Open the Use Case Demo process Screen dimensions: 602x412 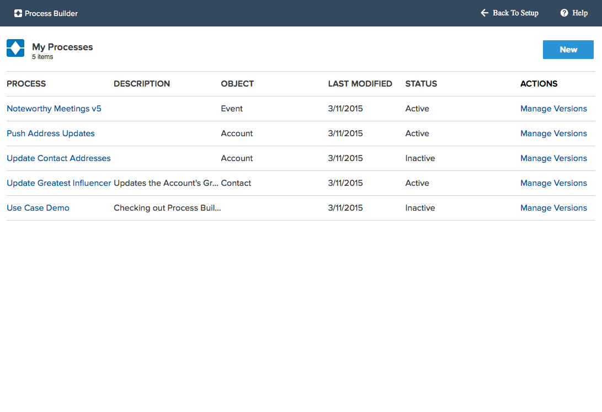pyautogui.click(x=38, y=208)
